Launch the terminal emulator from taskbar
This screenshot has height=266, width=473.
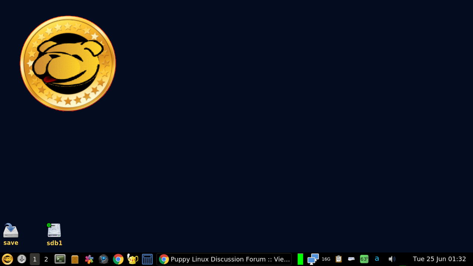(x=60, y=259)
